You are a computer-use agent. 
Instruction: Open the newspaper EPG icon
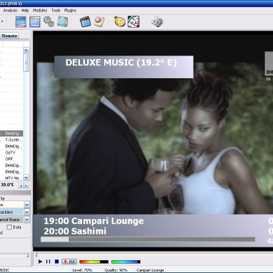tap(157, 22)
